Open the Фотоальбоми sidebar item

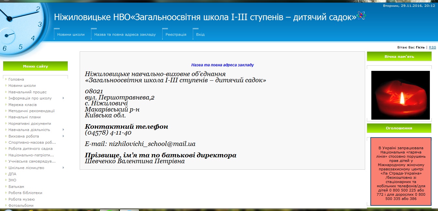(x=21, y=205)
